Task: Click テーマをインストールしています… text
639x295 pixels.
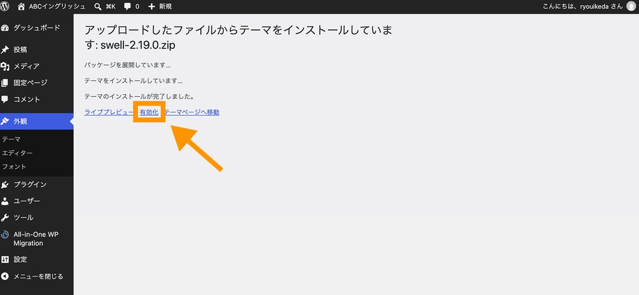Action: coord(134,81)
